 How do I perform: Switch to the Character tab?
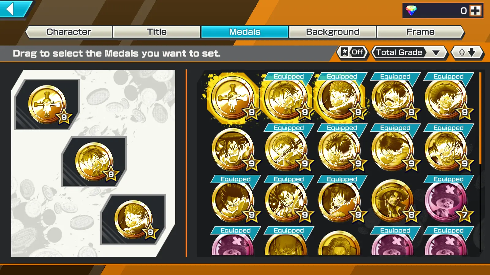[69, 32]
